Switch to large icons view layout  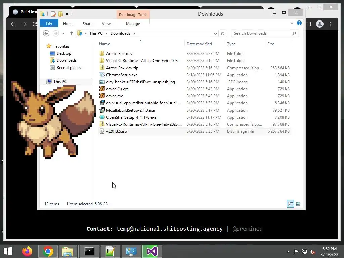(298, 204)
